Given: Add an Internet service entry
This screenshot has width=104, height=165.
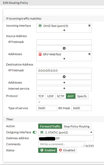Looking at the screenshot, I should 64,89.
